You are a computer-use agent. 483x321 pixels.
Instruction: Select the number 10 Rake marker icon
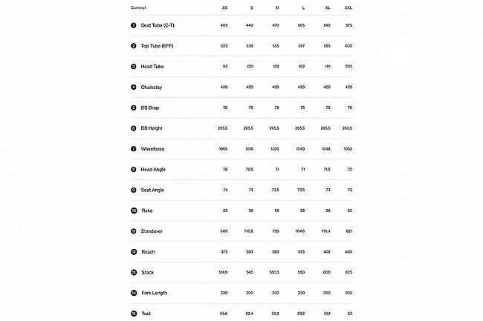(x=134, y=211)
